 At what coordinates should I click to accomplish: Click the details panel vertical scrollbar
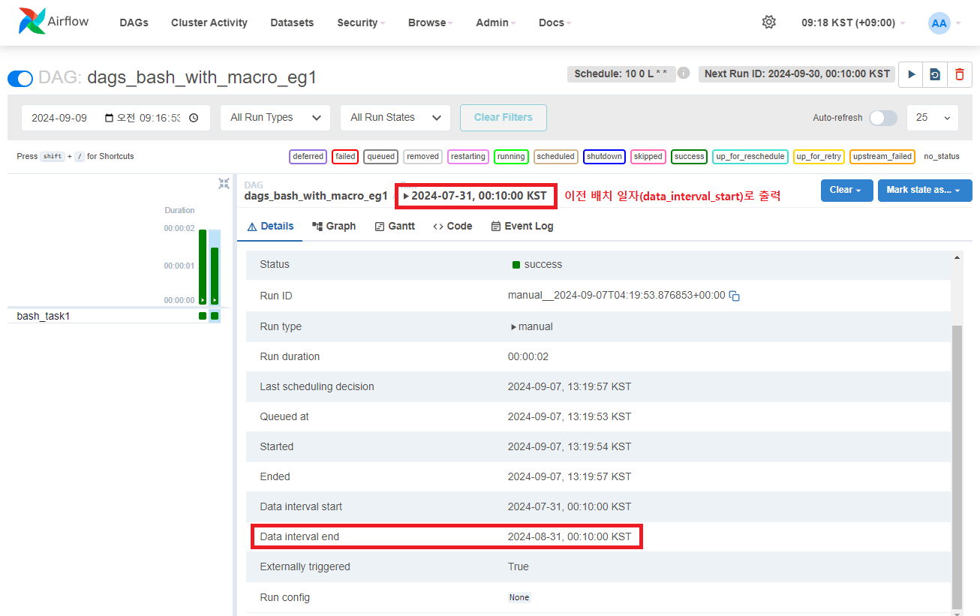click(x=956, y=467)
